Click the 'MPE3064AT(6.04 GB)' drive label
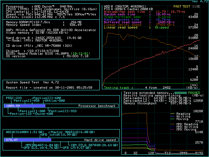Image resolution: width=209 pixels, height=157 pixels. point(42,145)
